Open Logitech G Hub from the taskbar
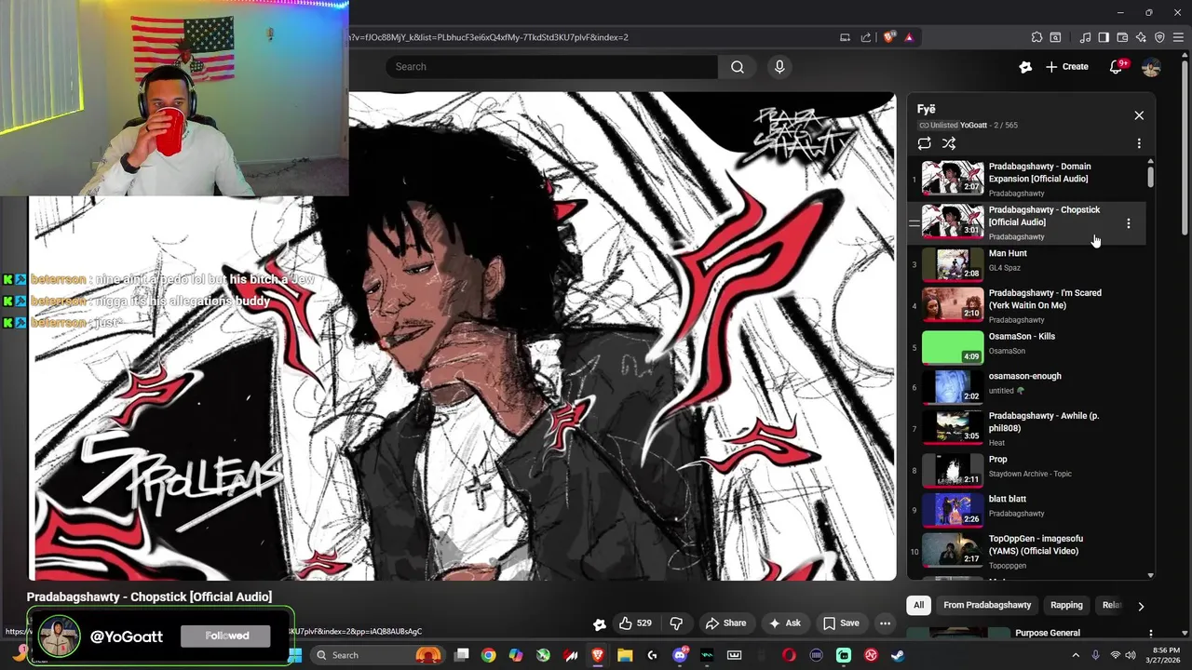The height and width of the screenshot is (670, 1192). tap(652, 655)
